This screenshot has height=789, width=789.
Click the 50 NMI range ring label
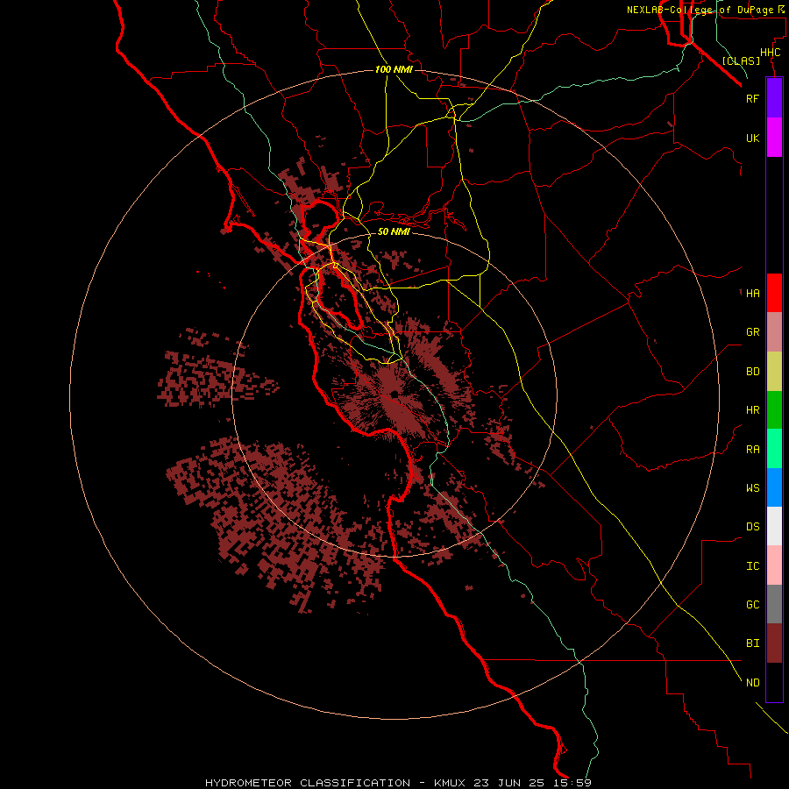coord(394,231)
